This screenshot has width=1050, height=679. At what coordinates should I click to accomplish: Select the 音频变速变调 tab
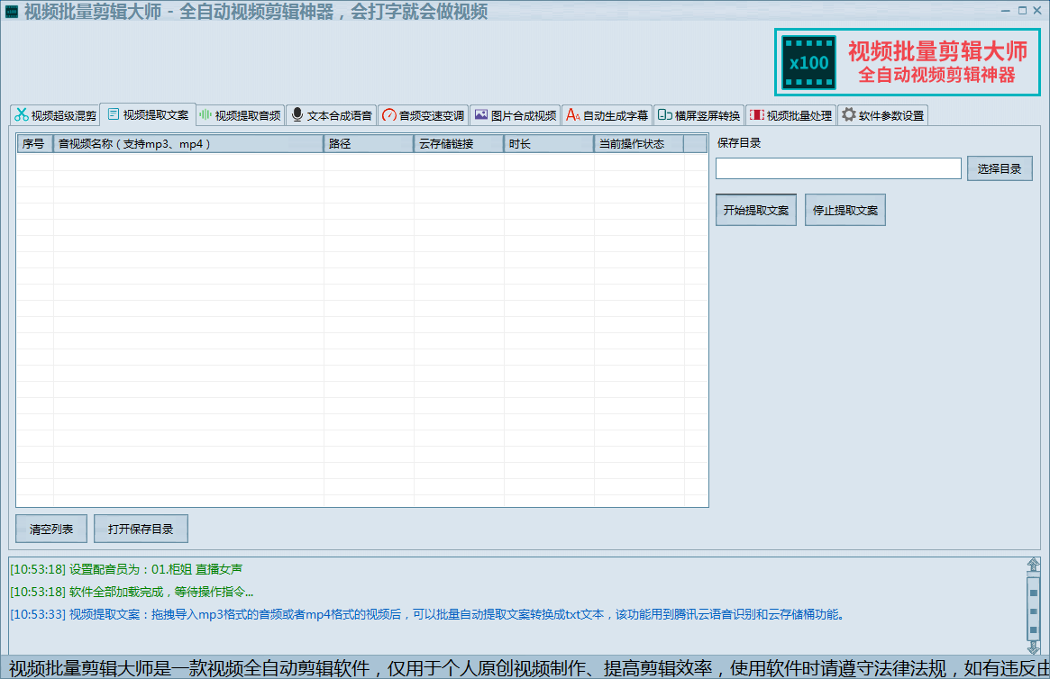point(424,115)
